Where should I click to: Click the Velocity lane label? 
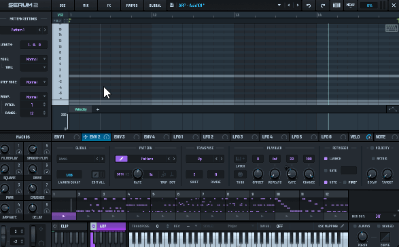click(81, 109)
